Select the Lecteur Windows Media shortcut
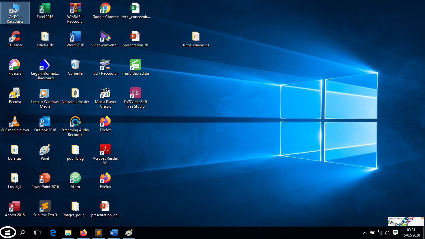 click(45, 98)
